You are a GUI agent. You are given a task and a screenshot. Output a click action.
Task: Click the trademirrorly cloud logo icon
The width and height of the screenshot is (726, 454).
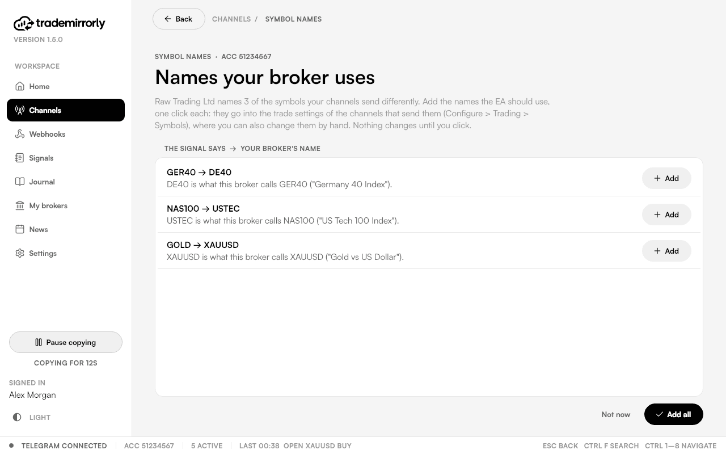(24, 23)
